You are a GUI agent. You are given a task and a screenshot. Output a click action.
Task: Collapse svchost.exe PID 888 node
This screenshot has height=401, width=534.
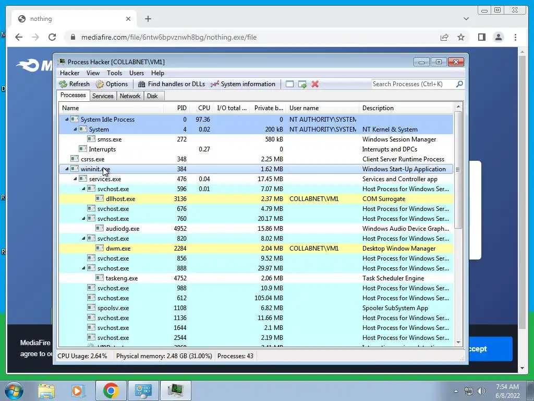pyautogui.click(x=83, y=268)
